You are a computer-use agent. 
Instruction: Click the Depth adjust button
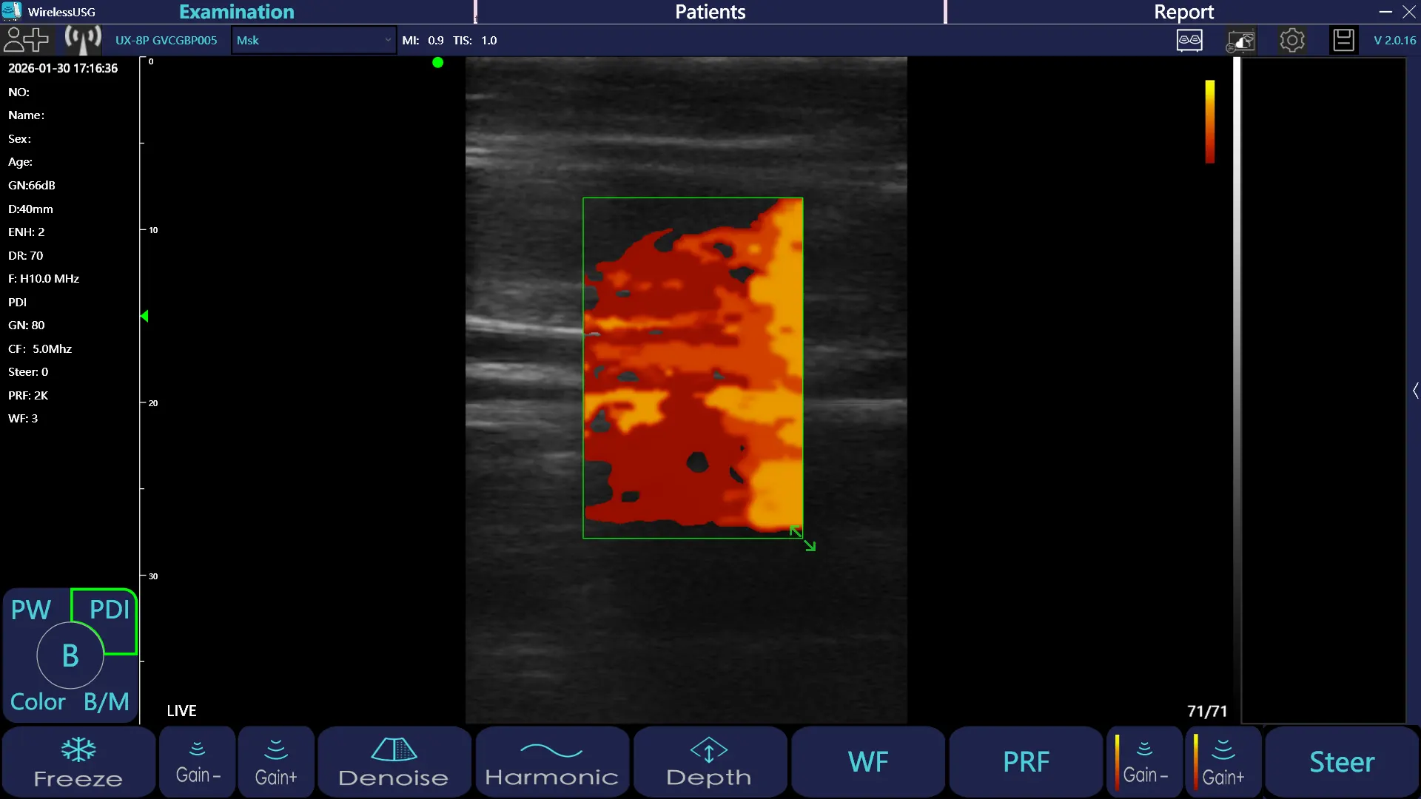click(x=708, y=762)
